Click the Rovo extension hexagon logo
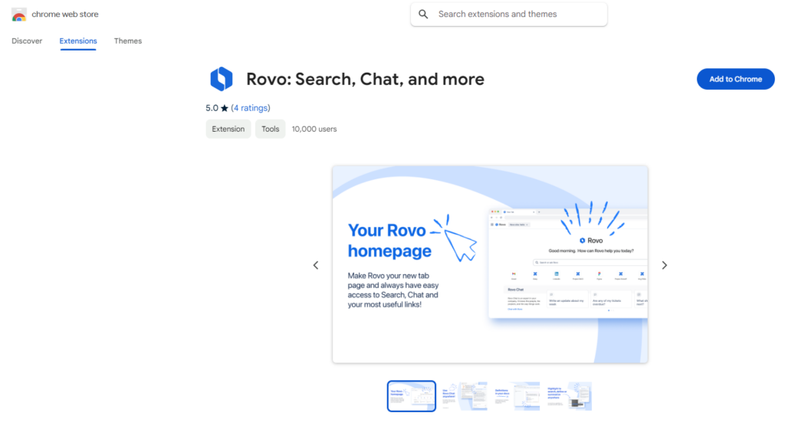 coord(222,79)
